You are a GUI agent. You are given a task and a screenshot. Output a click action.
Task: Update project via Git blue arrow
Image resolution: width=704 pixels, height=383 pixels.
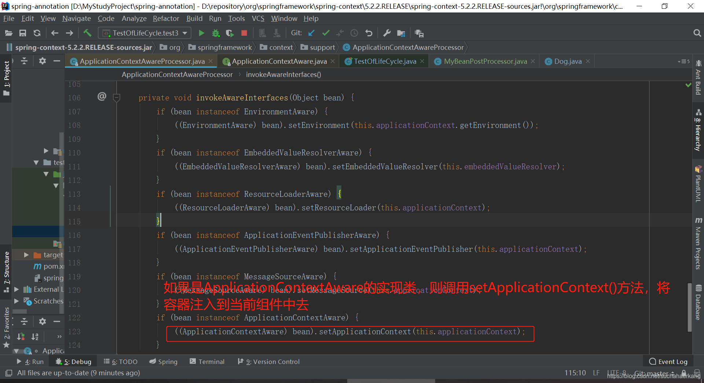point(311,33)
